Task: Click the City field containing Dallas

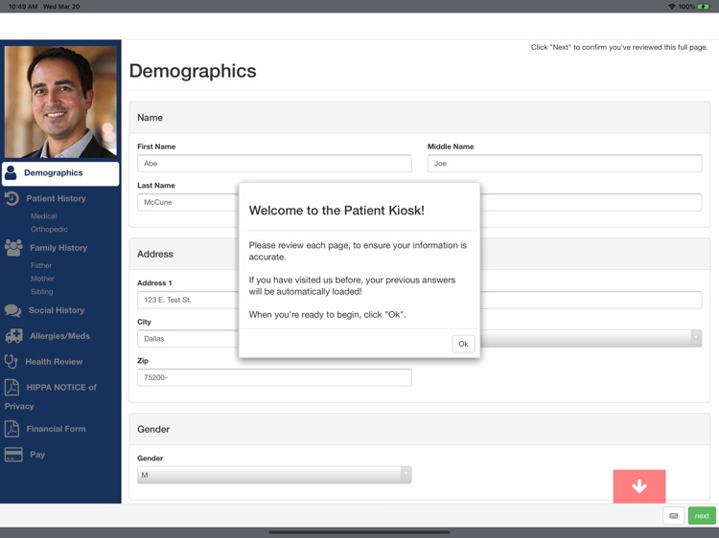Action: (x=188, y=338)
